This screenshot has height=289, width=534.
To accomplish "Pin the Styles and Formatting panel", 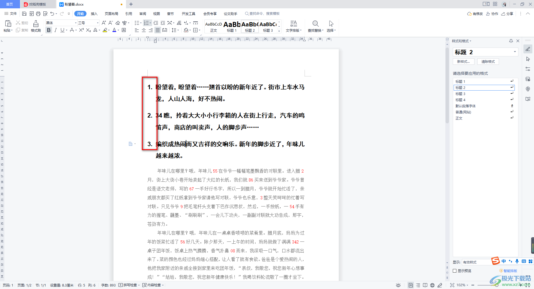I will [x=511, y=41].
